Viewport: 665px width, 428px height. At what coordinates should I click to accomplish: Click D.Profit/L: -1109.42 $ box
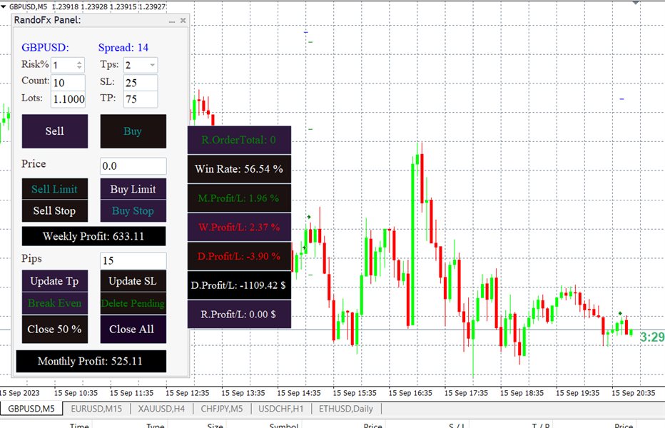239,285
